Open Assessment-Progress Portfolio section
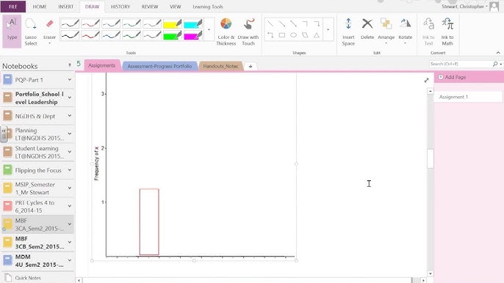Image resolution: width=504 pixels, height=283 pixels. pos(159,66)
